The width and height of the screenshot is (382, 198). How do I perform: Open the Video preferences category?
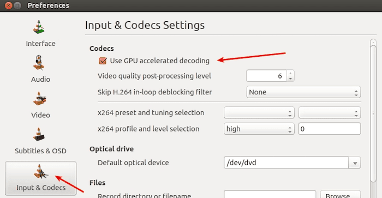point(40,105)
